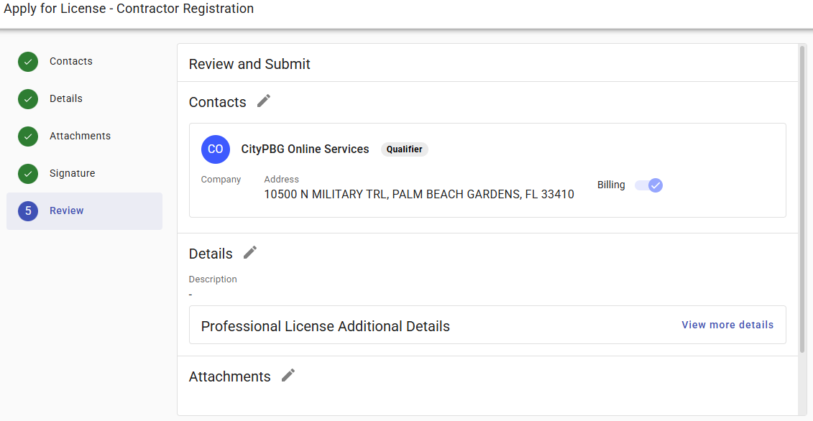Select the Attachments step in the sidebar
813x421 pixels.
[80, 136]
